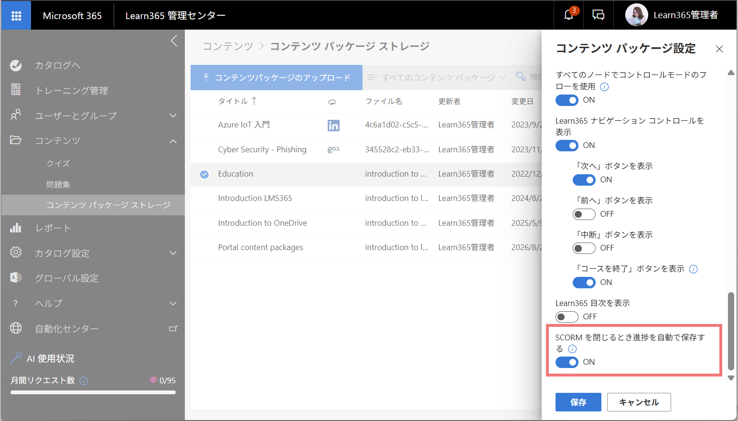The height and width of the screenshot is (421, 738).
Task: Enable the Learn365 目次を表示 switch
Action: pos(567,317)
